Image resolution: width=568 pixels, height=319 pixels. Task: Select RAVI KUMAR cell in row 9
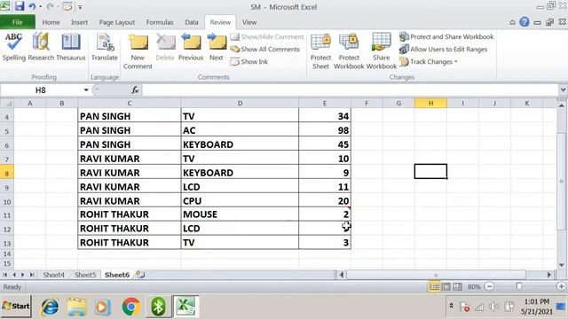click(x=130, y=187)
